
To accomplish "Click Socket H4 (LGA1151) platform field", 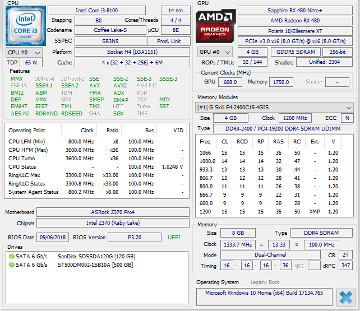I will click(132, 52).
